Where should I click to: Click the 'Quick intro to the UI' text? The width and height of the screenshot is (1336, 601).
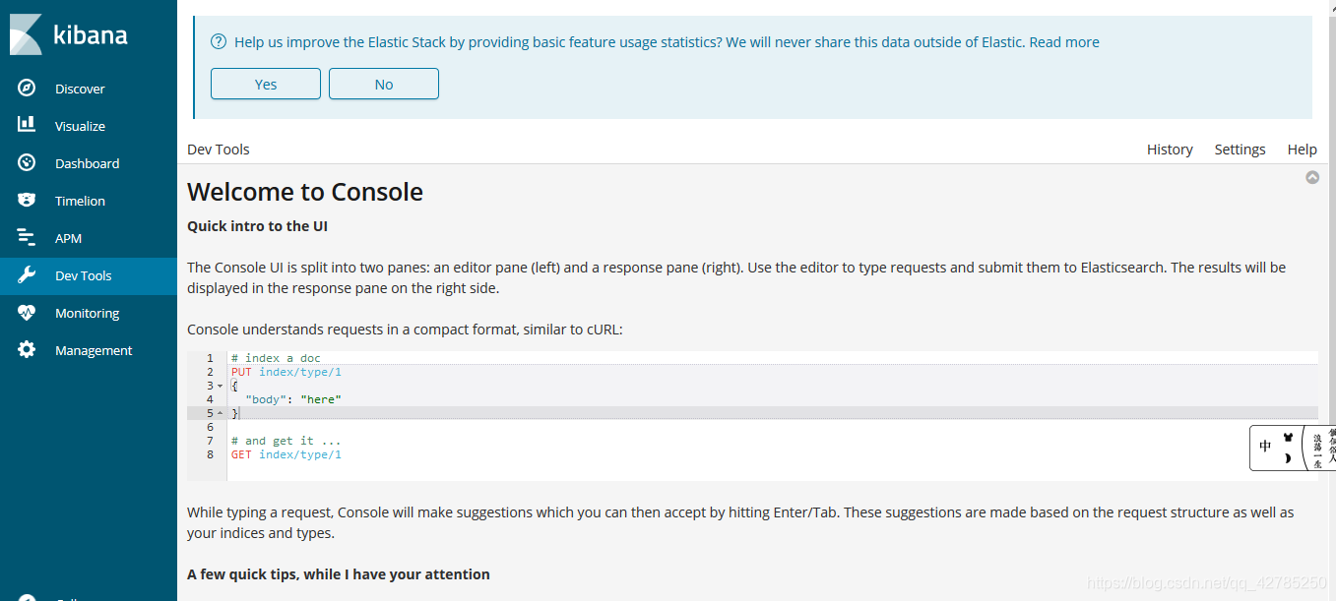pyautogui.click(x=257, y=226)
